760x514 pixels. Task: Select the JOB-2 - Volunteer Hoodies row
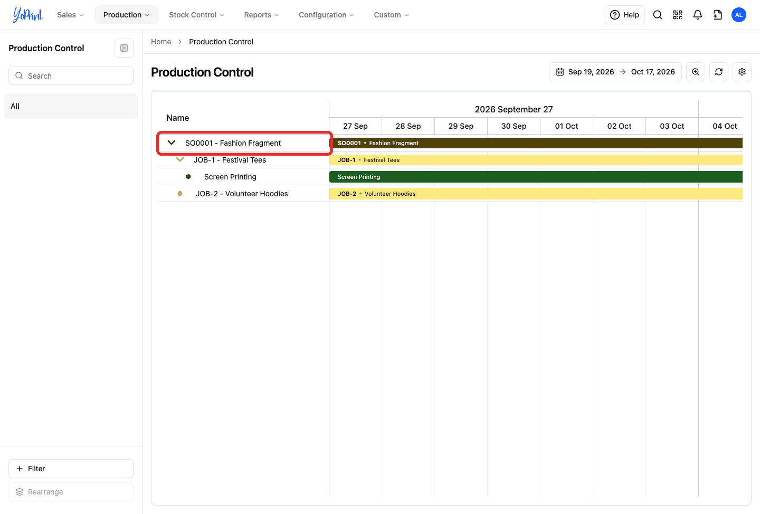(x=244, y=194)
